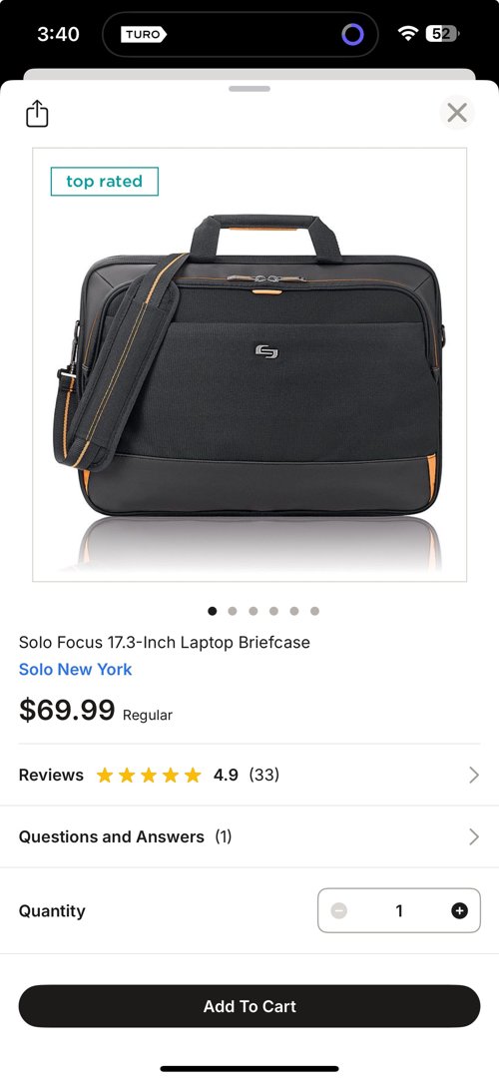Decrease quantity with minus icon
This screenshot has width=499, height=1081.
[338, 910]
